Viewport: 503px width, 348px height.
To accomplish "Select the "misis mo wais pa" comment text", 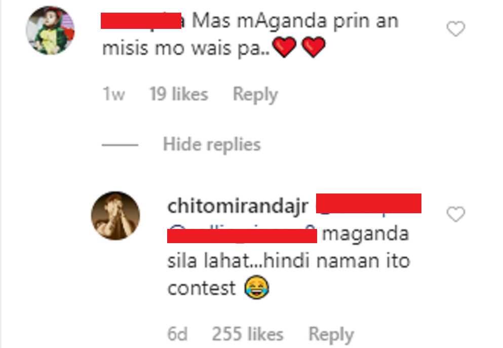I will click(186, 49).
